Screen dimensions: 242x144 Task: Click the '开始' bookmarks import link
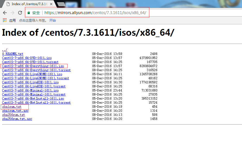53,20
